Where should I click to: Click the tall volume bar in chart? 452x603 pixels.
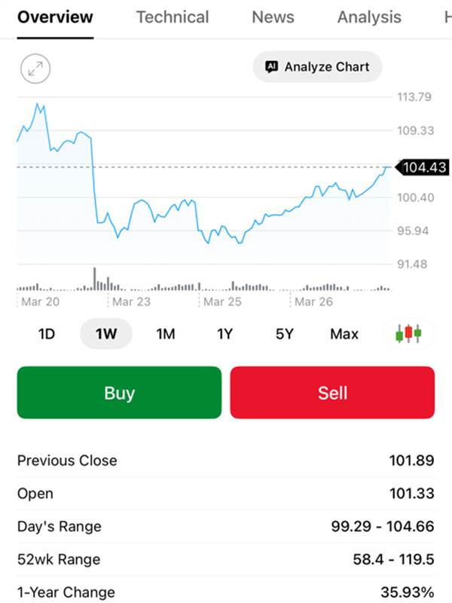coord(95,279)
